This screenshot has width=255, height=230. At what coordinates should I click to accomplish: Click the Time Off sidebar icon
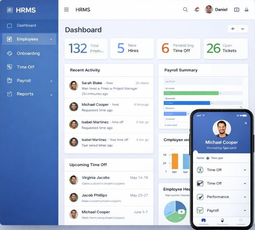point(10,67)
